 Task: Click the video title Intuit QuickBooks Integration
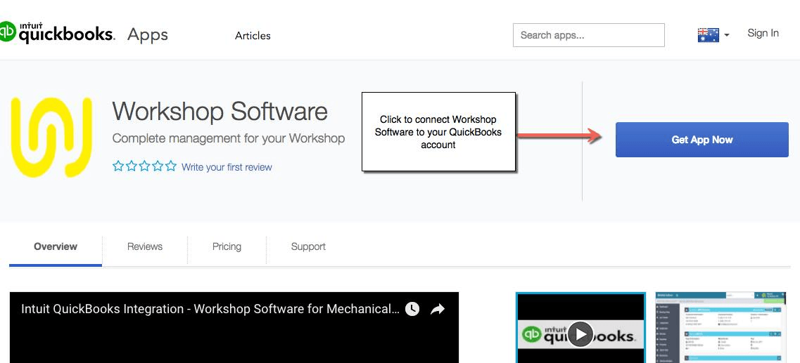pos(210,309)
